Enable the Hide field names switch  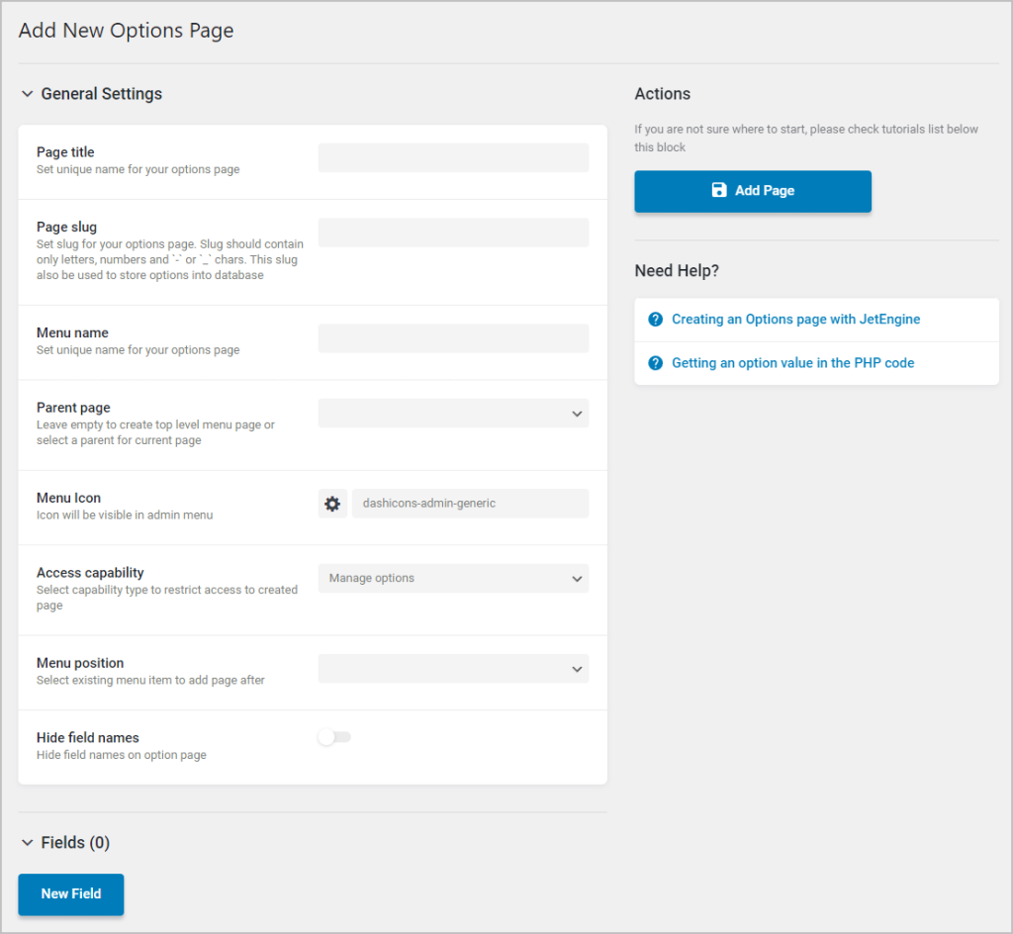click(x=334, y=737)
